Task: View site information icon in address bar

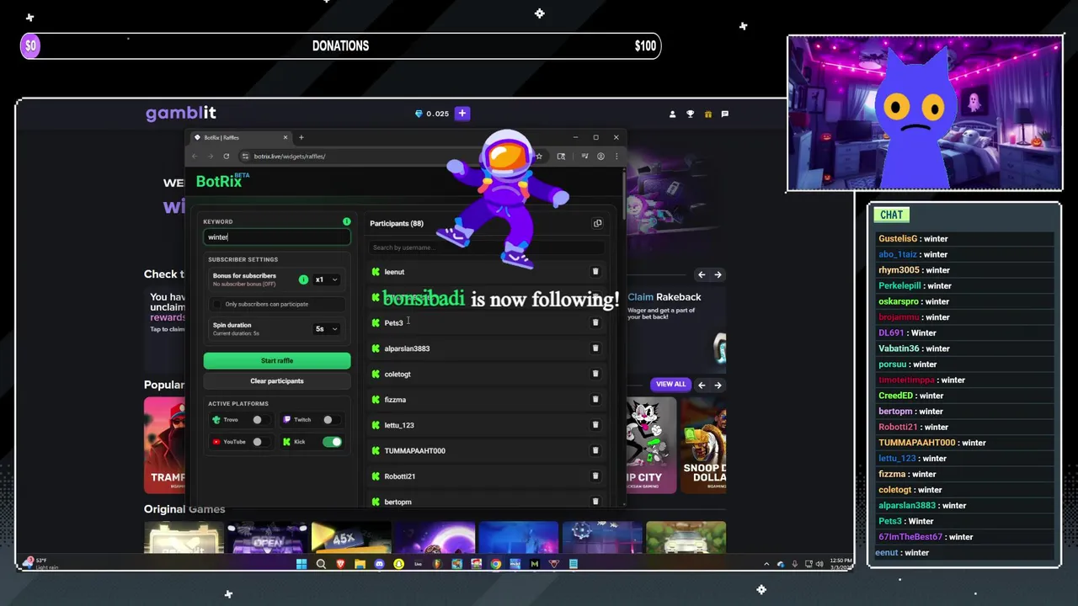Action: click(245, 156)
